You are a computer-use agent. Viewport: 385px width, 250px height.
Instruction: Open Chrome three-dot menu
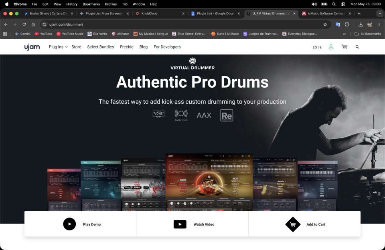click(379, 24)
